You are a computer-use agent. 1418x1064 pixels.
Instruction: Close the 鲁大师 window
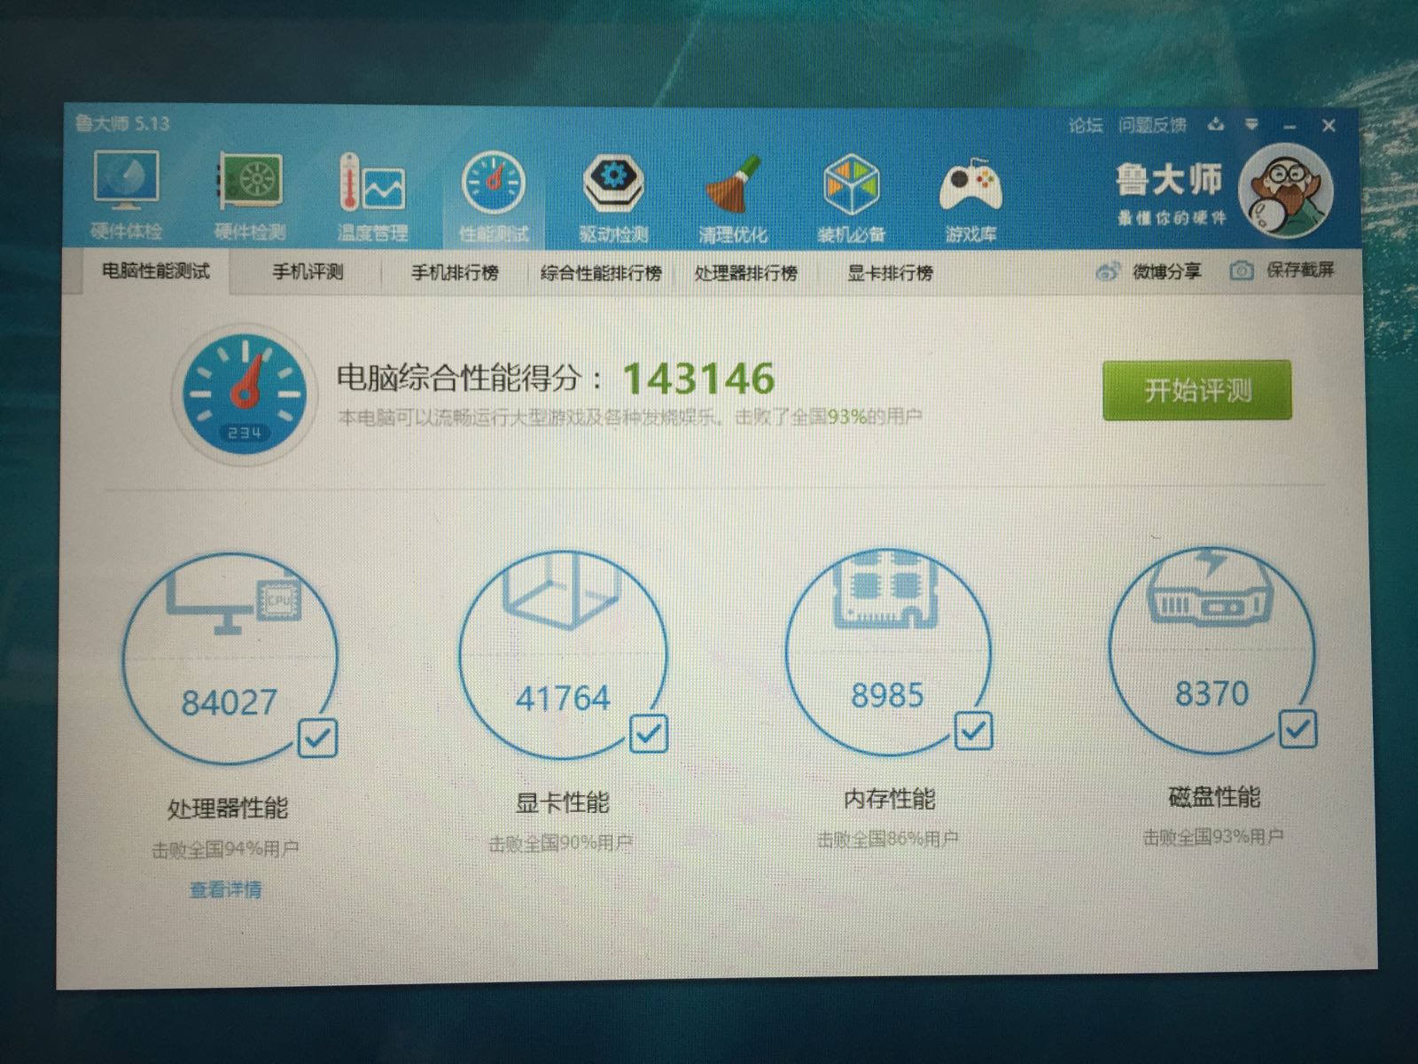(x=1328, y=126)
